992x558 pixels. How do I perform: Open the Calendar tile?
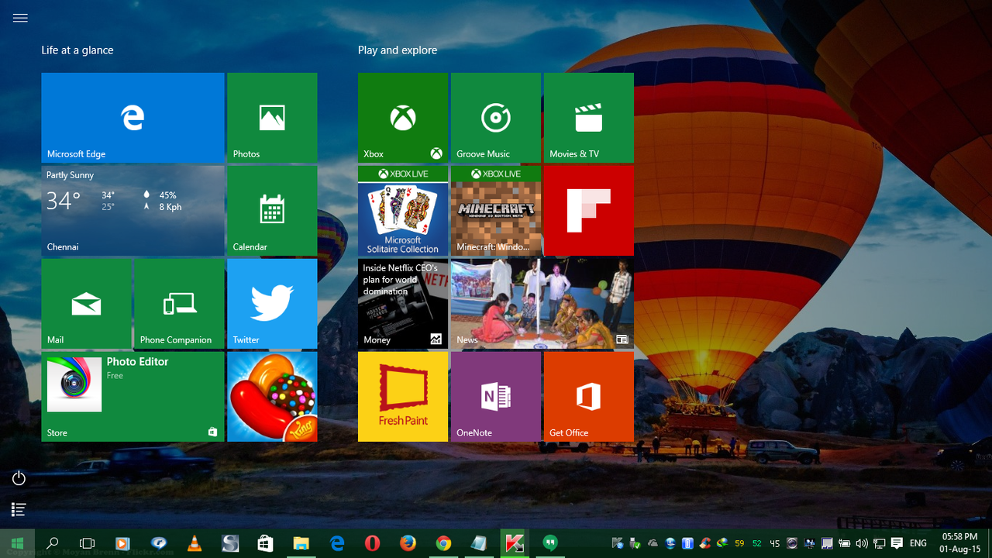tap(272, 211)
